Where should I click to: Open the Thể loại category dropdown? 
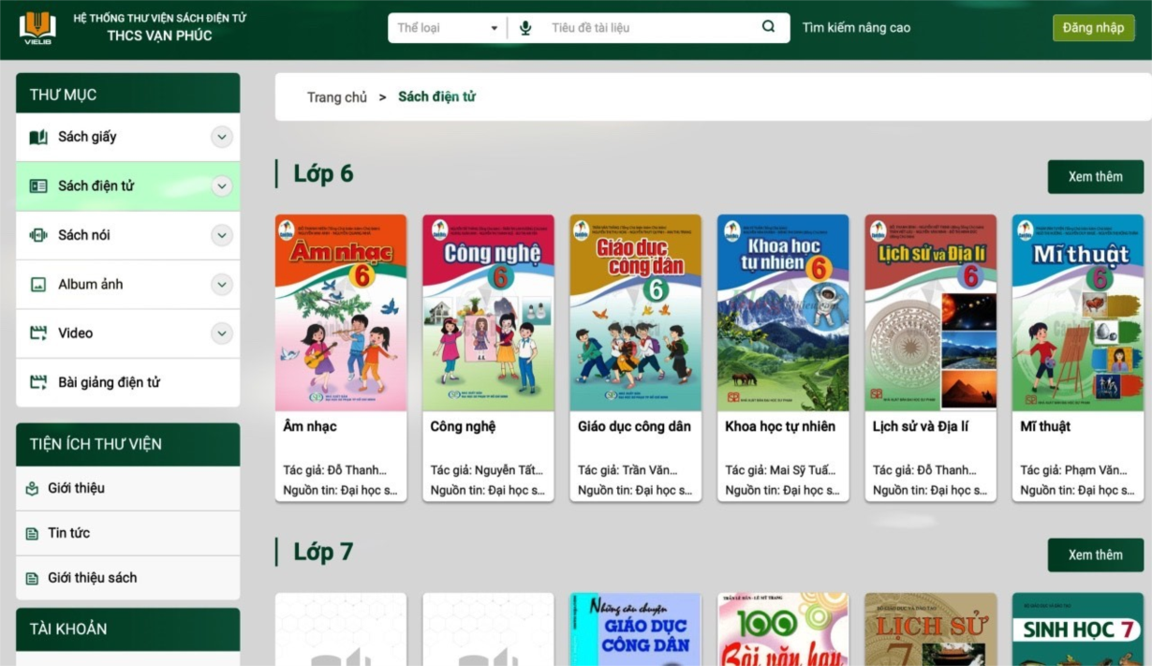(448, 28)
